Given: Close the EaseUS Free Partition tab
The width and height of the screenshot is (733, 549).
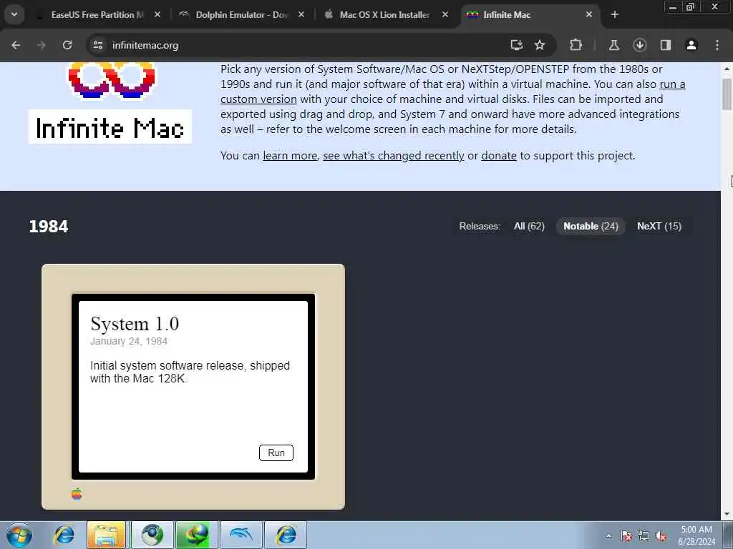Looking at the screenshot, I should [157, 15].
